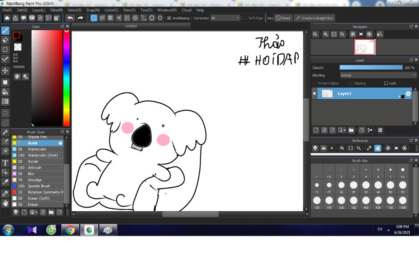The width and height of the screenshot is (419, 271).
Task: Enable the Soft Edge checkbox
Action: click(246, 18)
